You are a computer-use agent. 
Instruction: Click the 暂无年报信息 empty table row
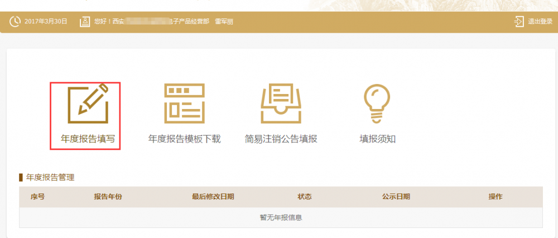pos(281,217)
